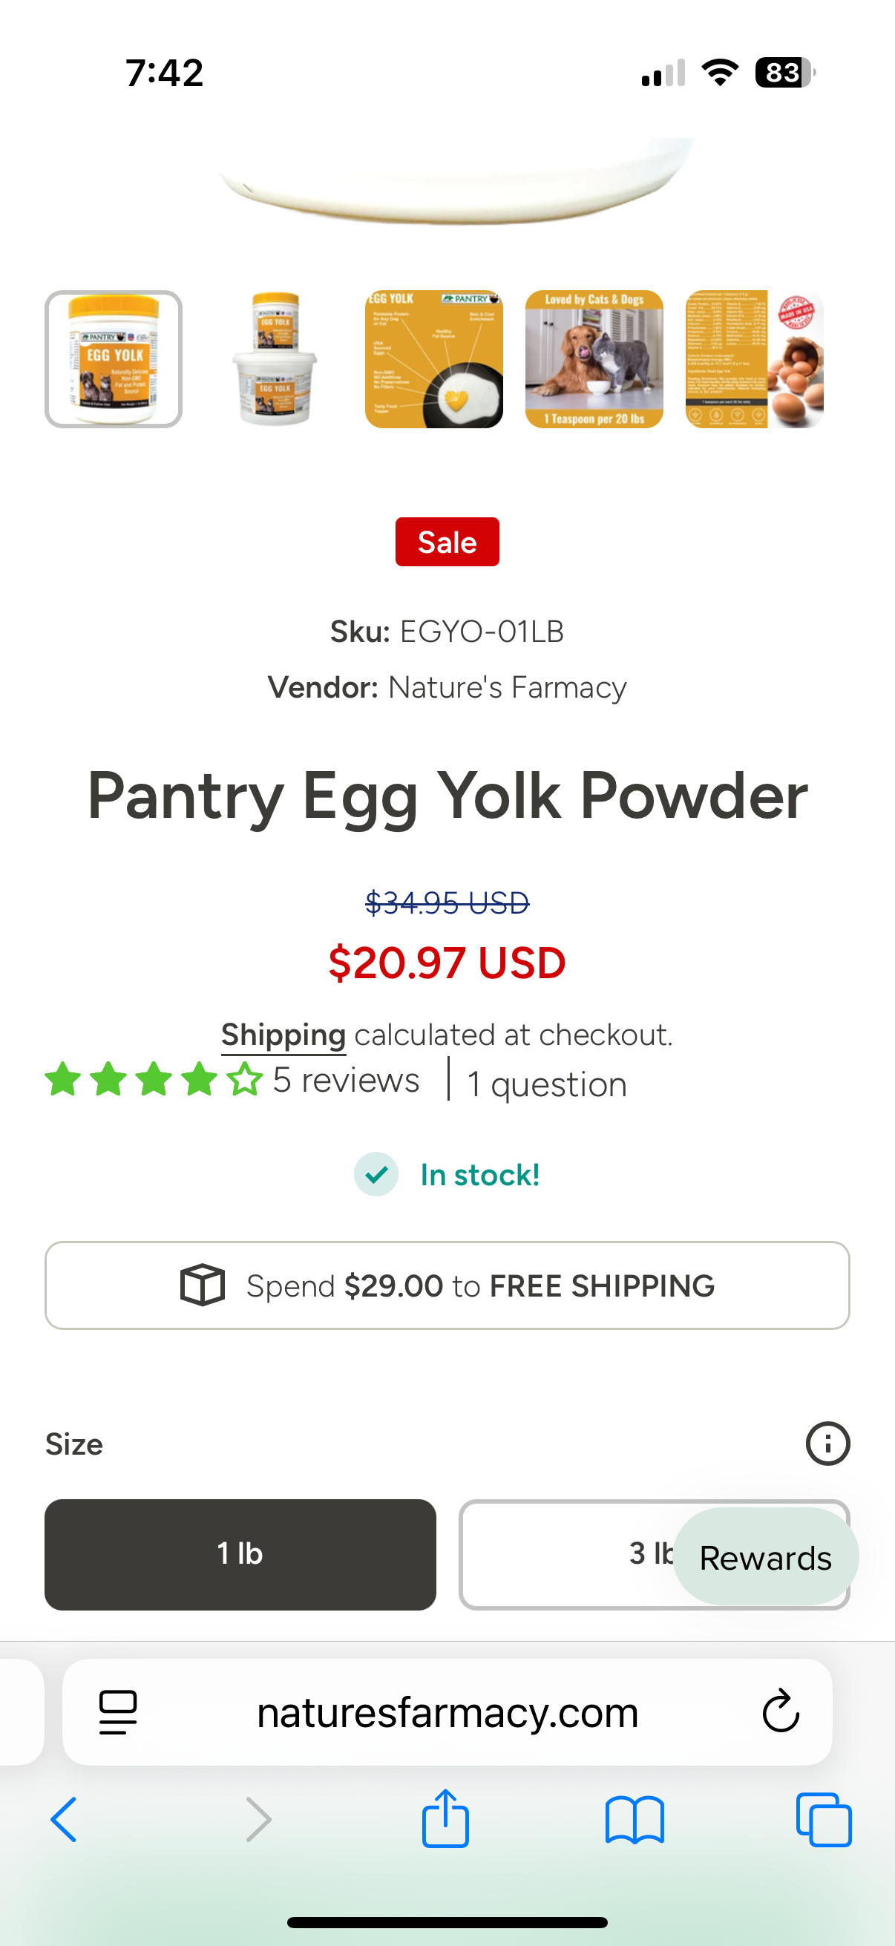
Task: Show the fried egg benefits thumbnail
Action: [x=433, y=358]
